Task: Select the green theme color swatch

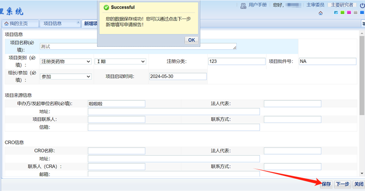Action: pyautogui.click(x=342, y=13)
